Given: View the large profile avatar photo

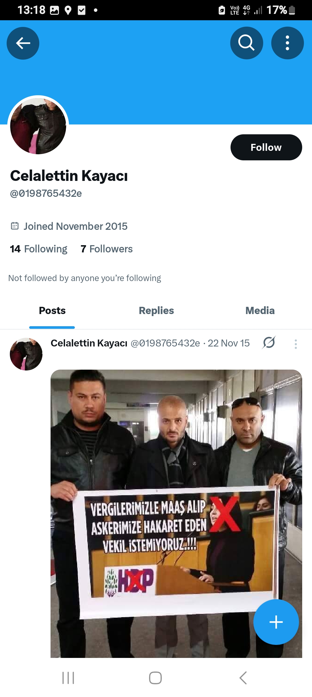Looking at the screenshot, I should (38, 126).
